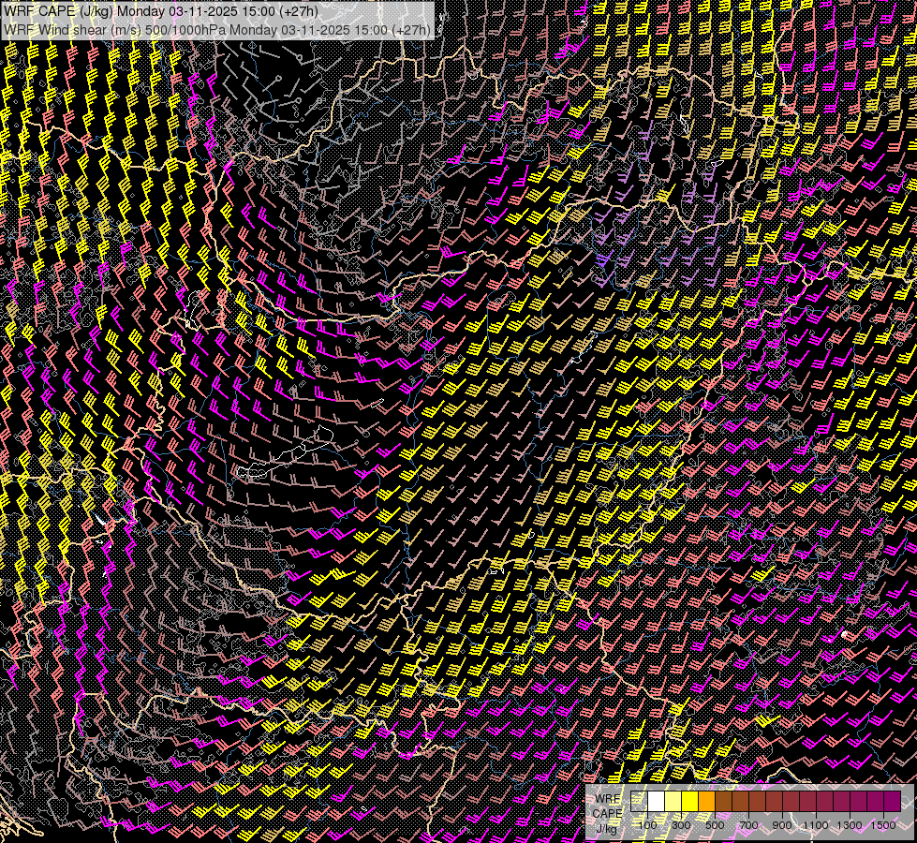Select the 1300 legend tick label
This screenshot has height=843, width=917.
click(850, 824)
